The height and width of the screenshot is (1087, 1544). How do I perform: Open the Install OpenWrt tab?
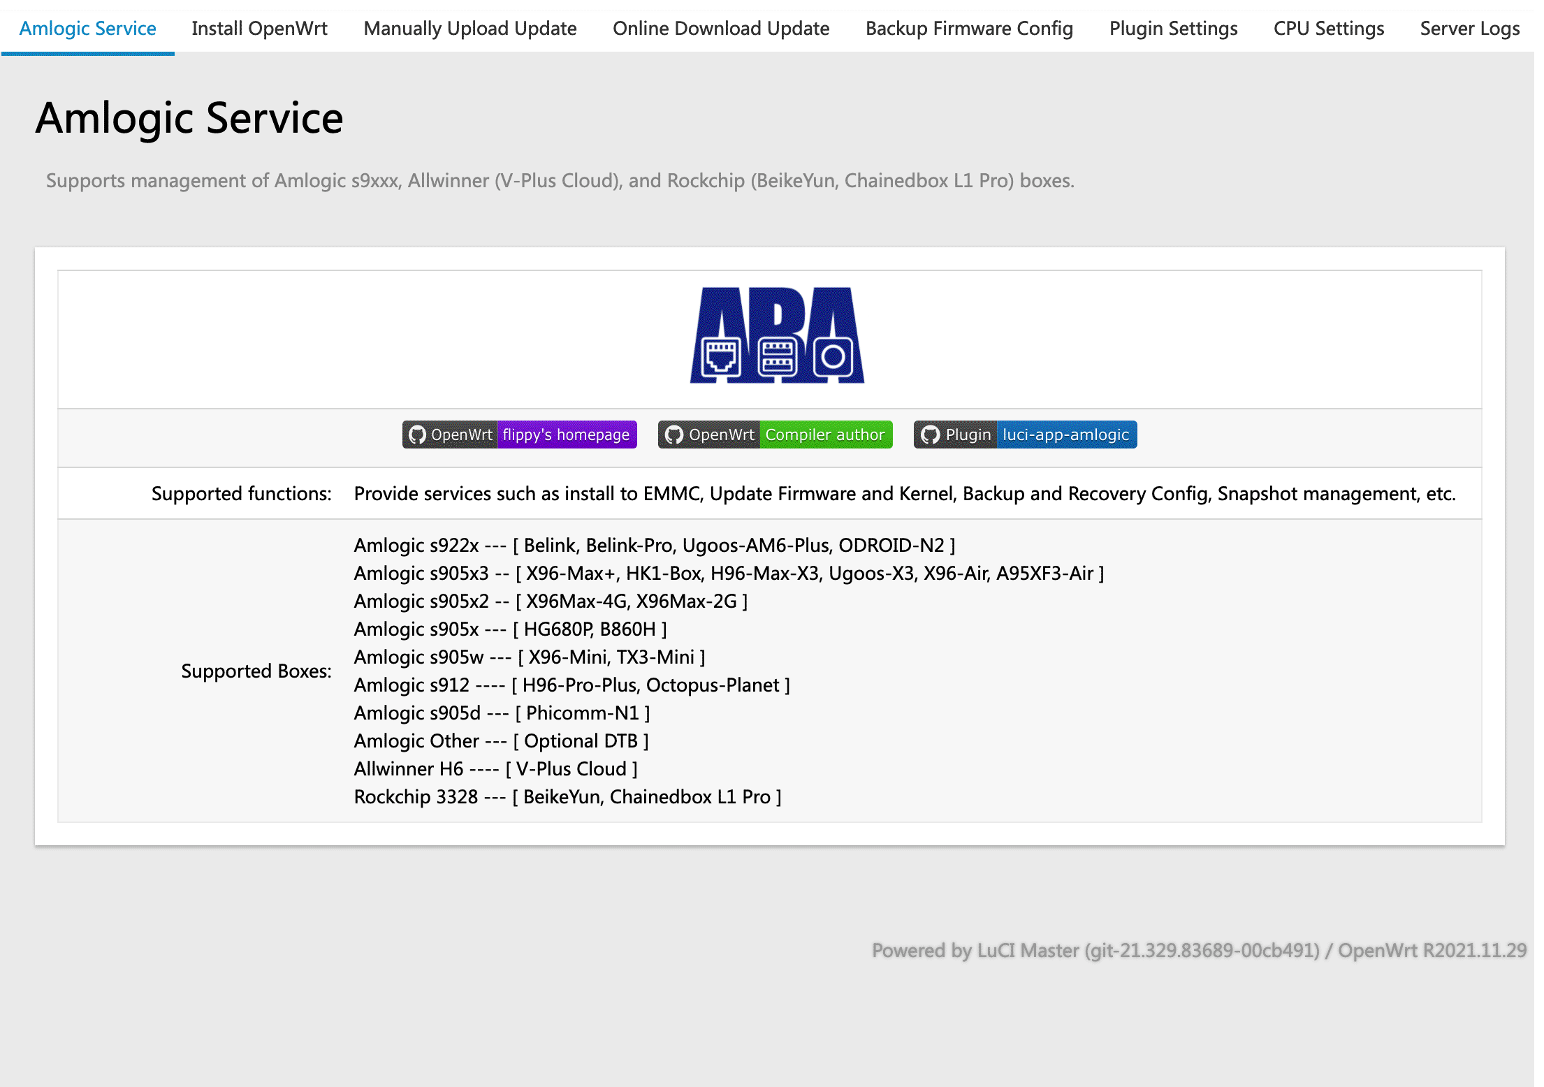tap(260, 26)
